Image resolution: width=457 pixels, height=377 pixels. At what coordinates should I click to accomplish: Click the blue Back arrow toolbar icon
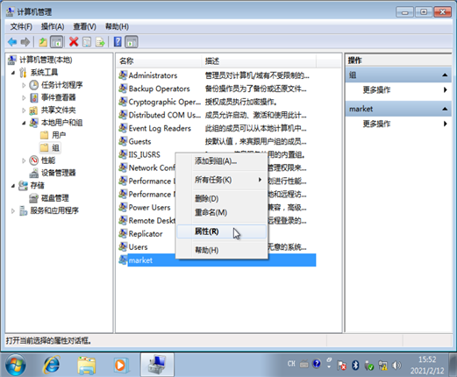(x=12, y=42)
